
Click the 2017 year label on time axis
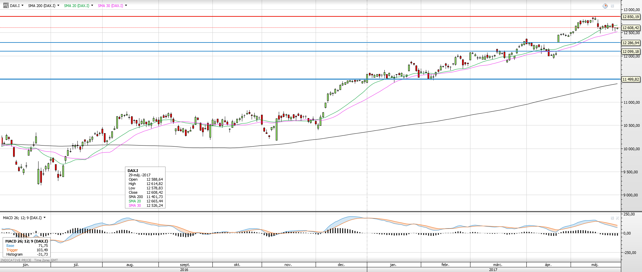click(x=493, y=270)
